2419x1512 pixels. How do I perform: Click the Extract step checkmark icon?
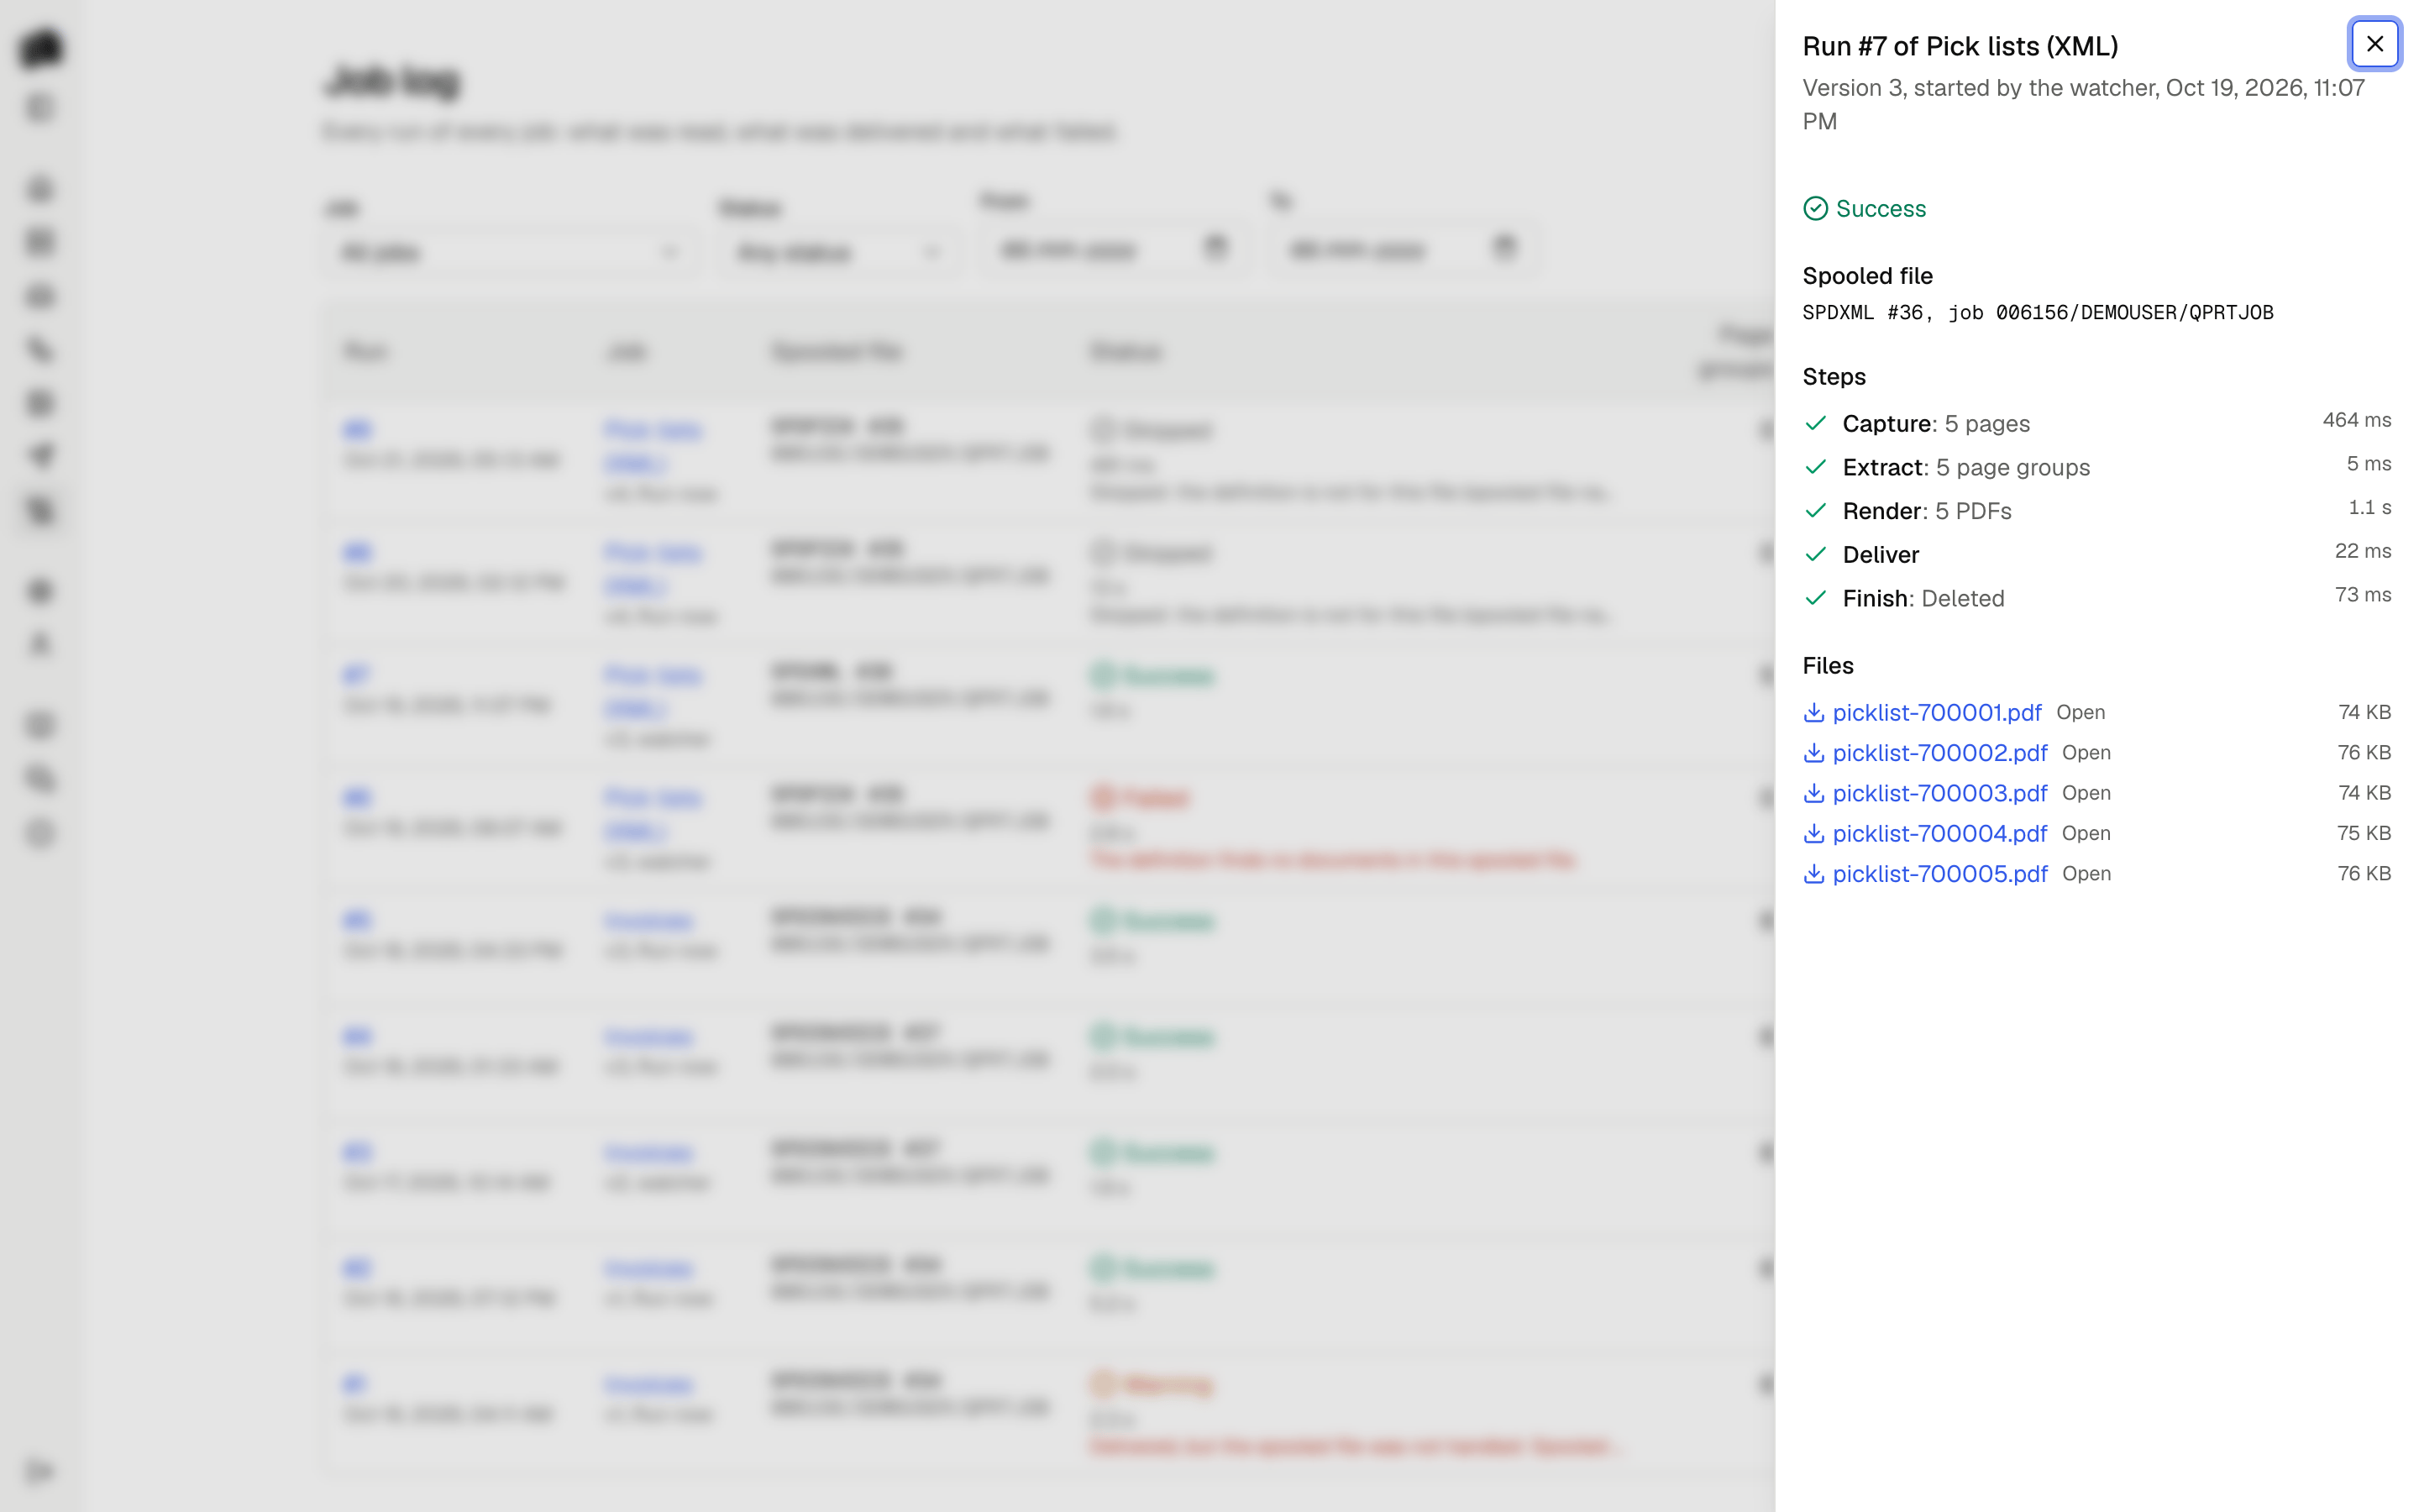(1815, 467)
